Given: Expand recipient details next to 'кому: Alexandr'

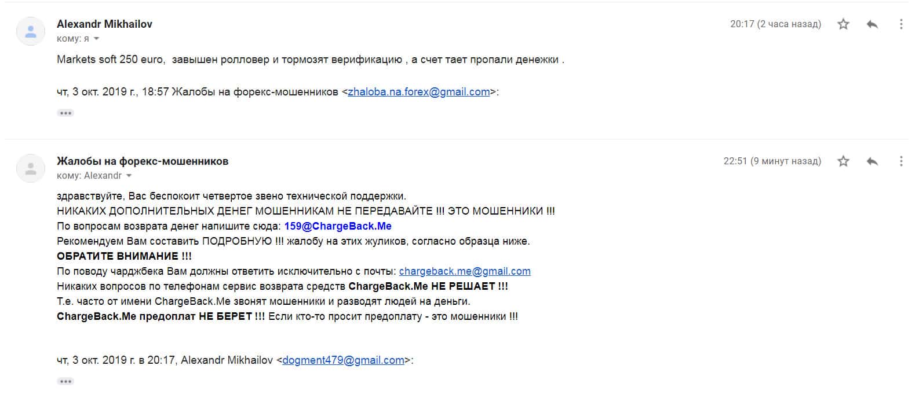Looking at the screenshot, I should (129, 176).
